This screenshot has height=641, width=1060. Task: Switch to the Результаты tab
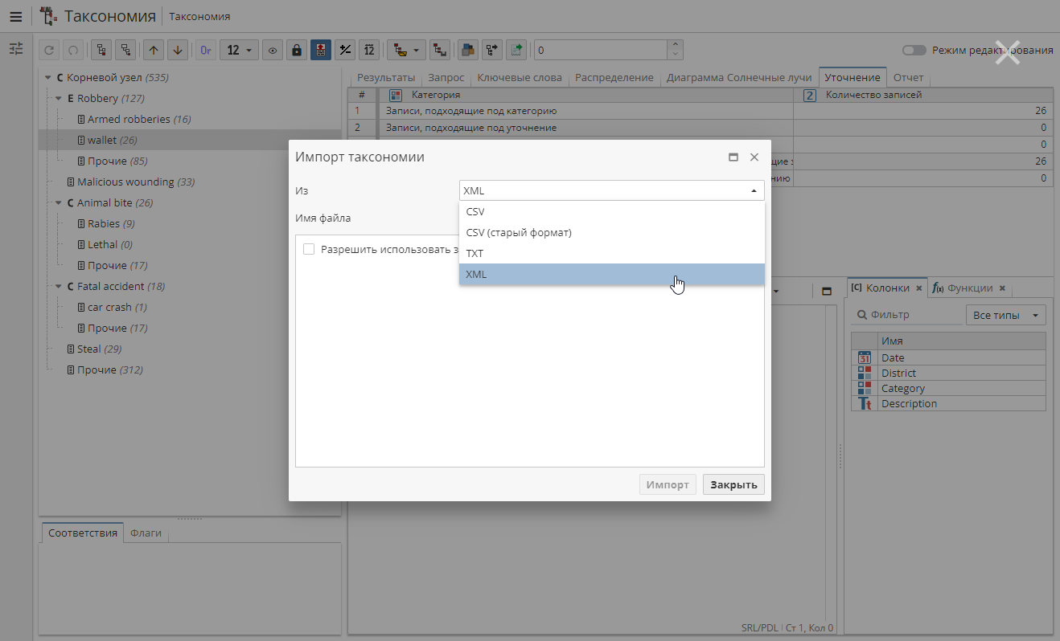tap(386, 78)
